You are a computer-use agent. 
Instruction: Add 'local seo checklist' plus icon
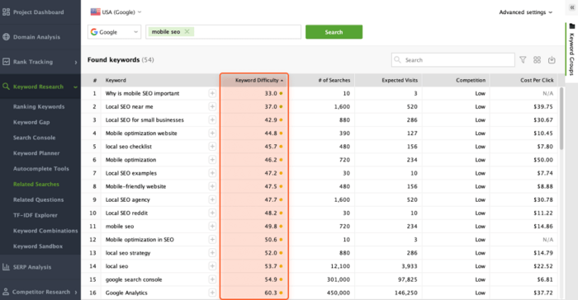pos(212,147)
